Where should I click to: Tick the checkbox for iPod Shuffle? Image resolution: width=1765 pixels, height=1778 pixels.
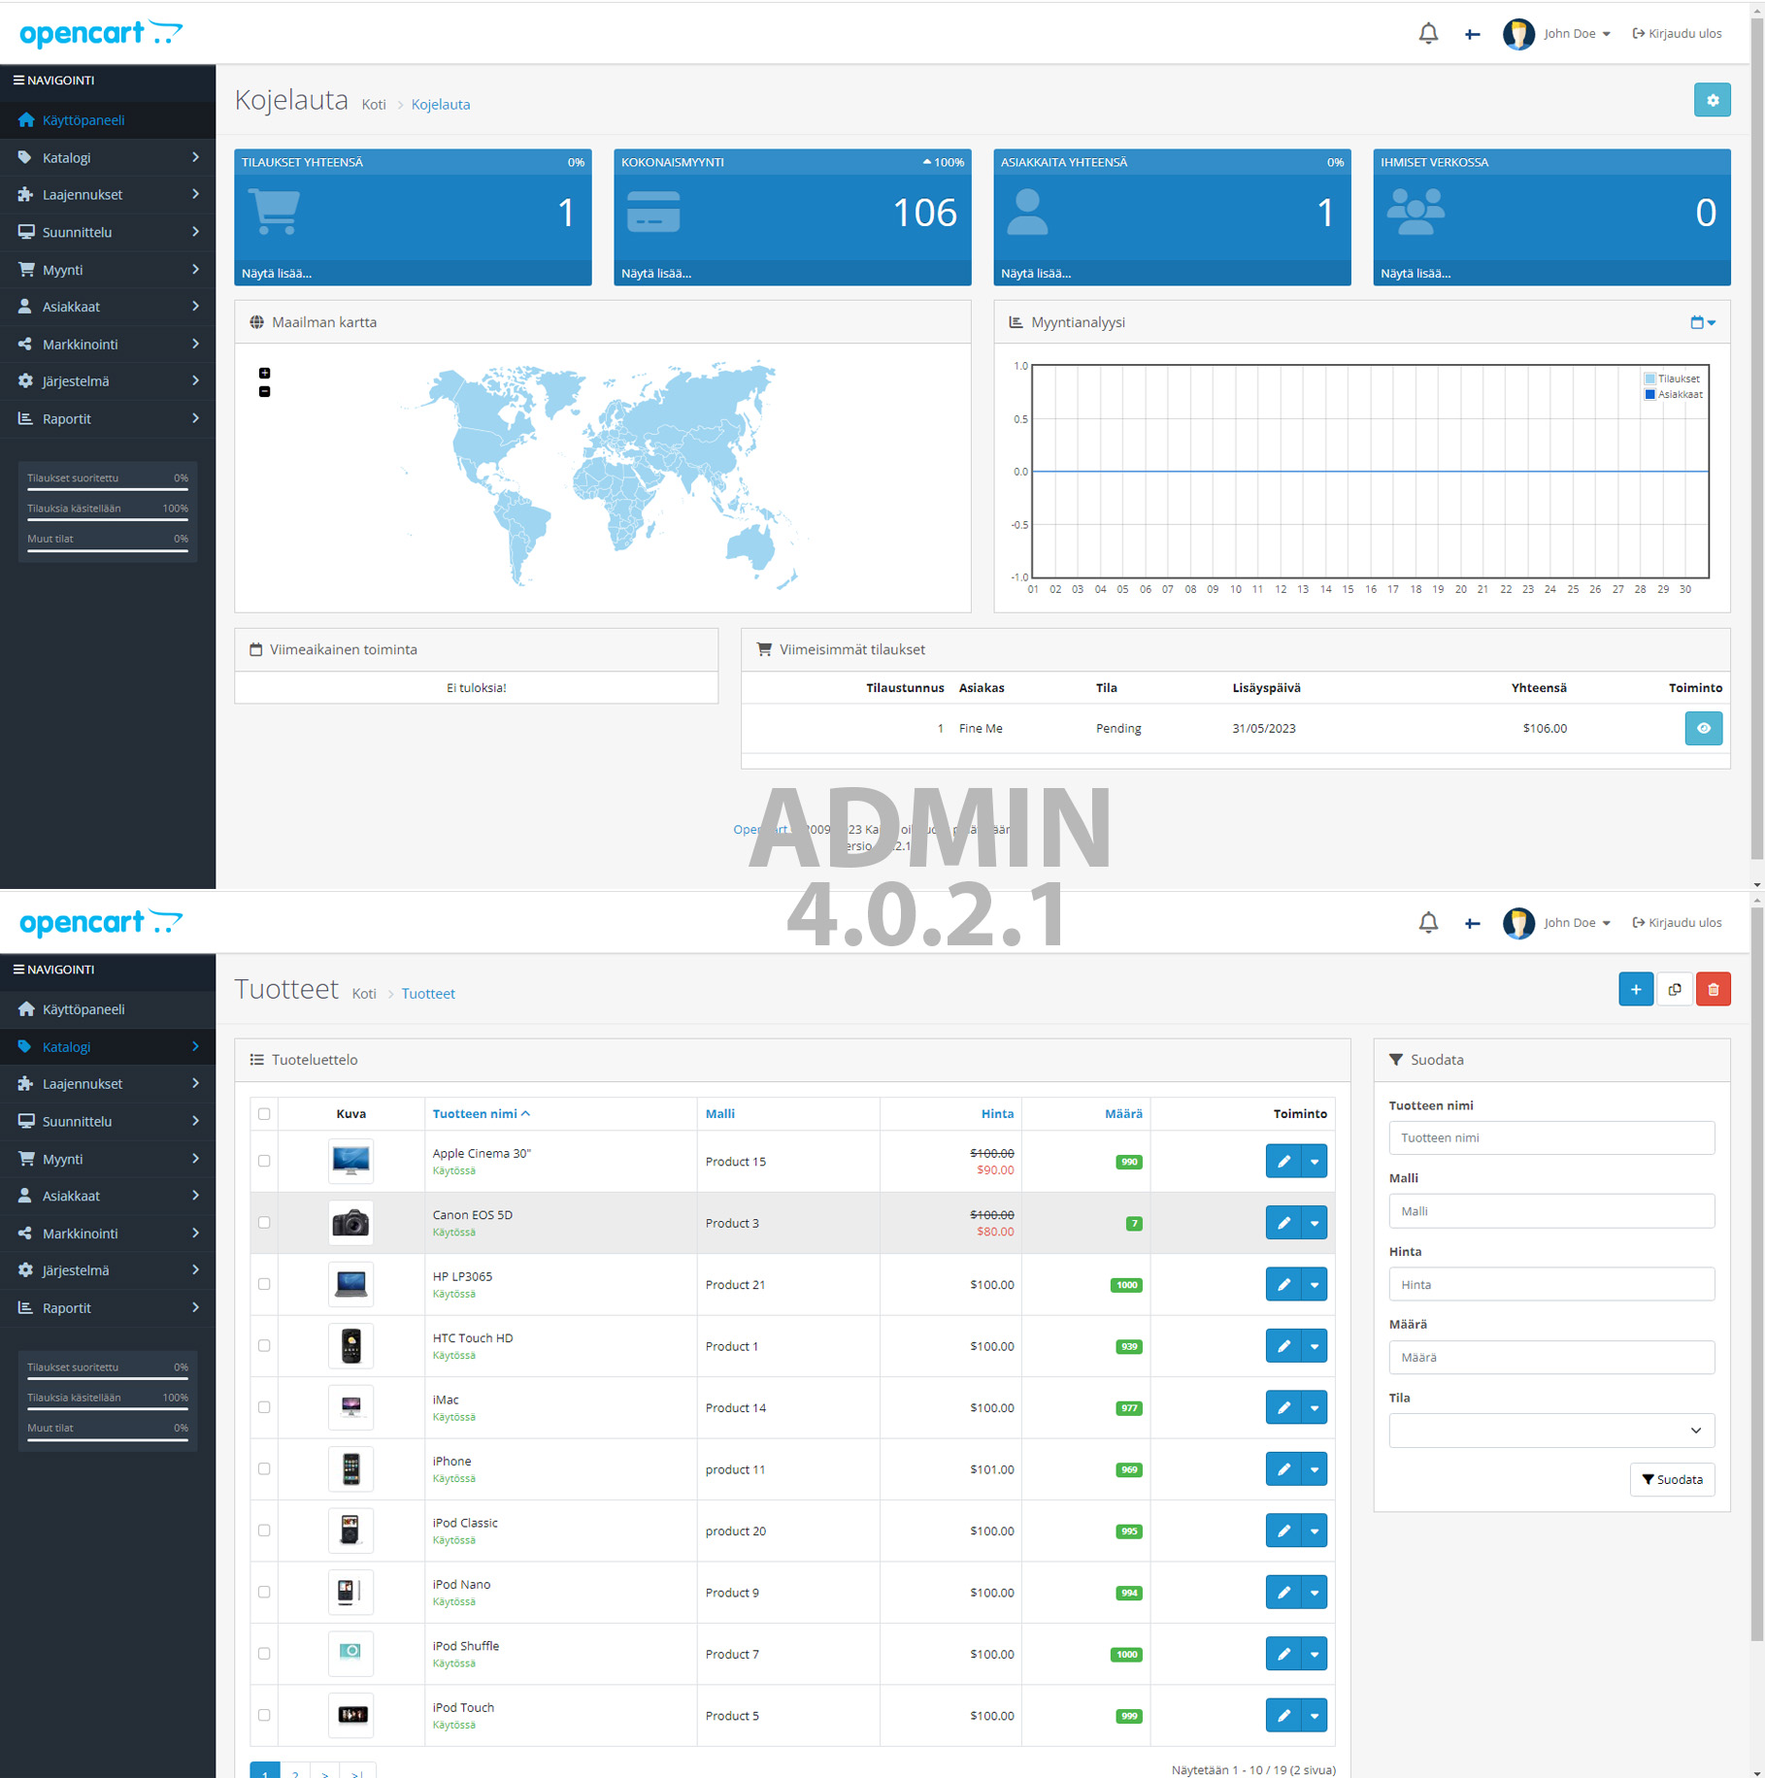[x=263, y=1654]
